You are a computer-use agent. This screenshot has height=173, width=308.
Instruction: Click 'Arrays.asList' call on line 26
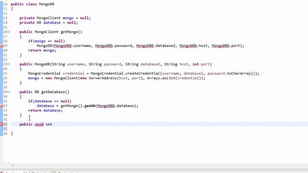(161, 78)
